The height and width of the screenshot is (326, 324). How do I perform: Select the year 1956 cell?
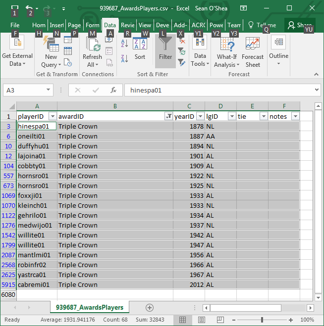coord(189,255)
